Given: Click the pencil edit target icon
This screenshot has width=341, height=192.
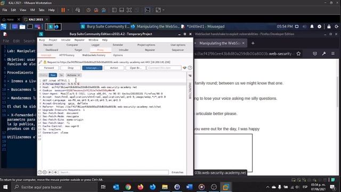Looking at the screenshot, I should pyautogui.click(x=40, y=62).
